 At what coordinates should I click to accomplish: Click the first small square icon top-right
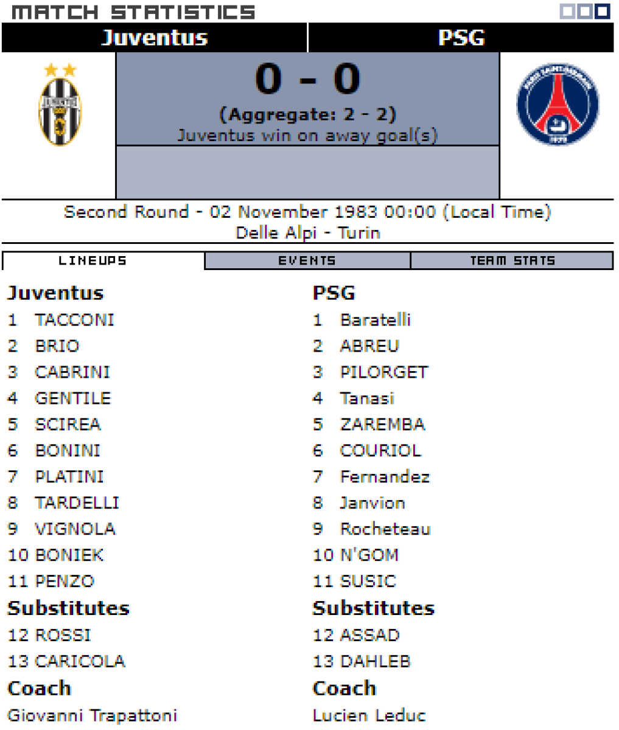[x=567, y=11]
